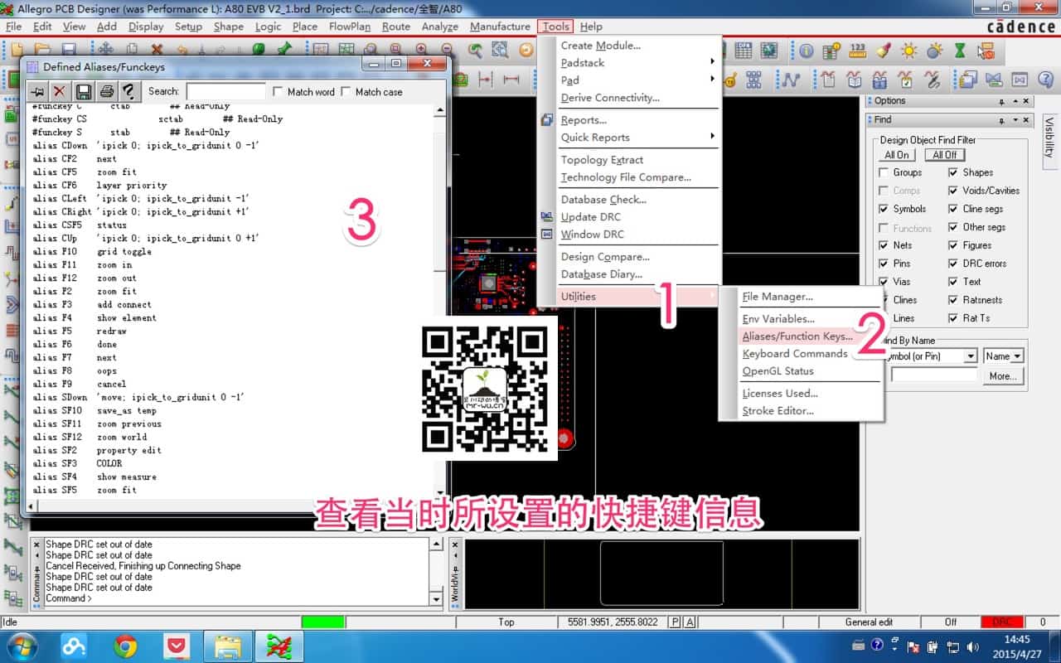Screen dimensions: 1061x663
Task: Print the Defined Aliases/Funckeys list
Action: (106, 91)
